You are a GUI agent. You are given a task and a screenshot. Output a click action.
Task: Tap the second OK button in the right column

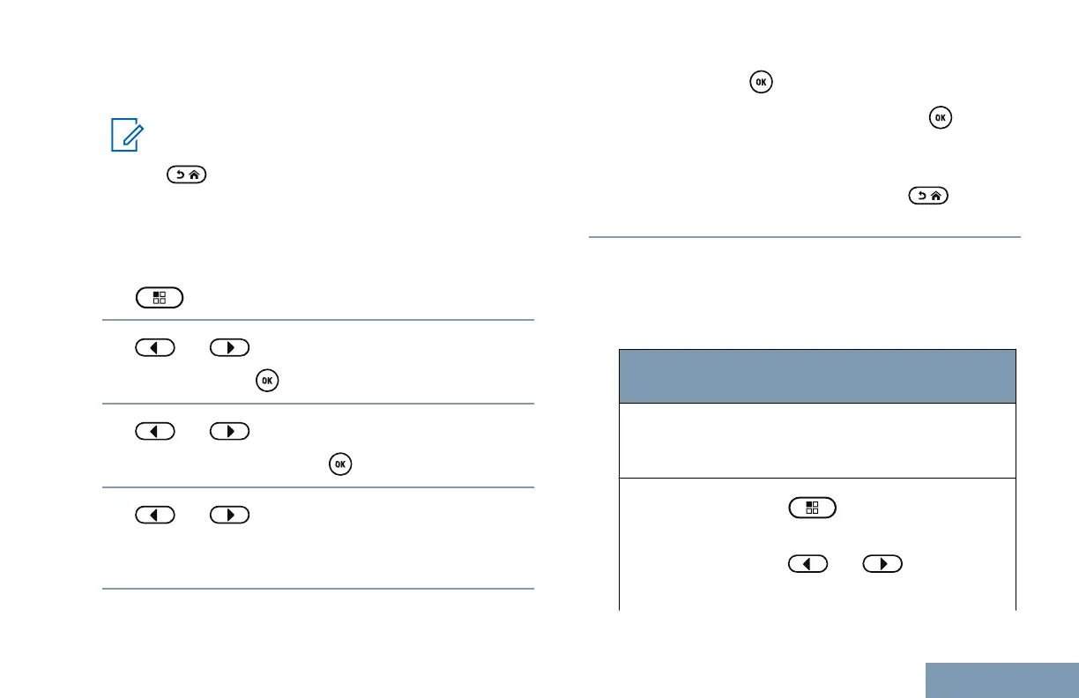click(x=941, y=116)
